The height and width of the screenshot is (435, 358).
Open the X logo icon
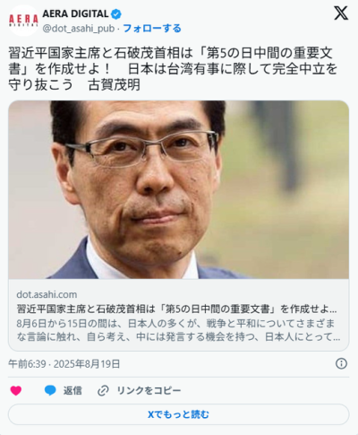click(341, 13)
